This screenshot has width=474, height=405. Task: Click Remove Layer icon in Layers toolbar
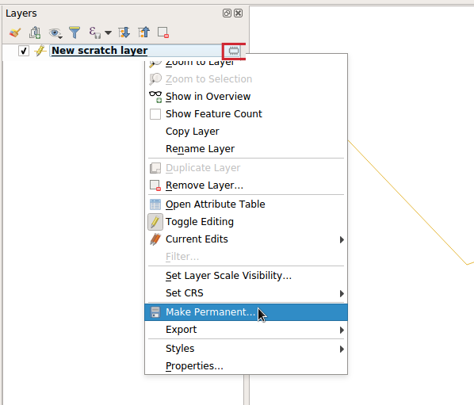163,32
